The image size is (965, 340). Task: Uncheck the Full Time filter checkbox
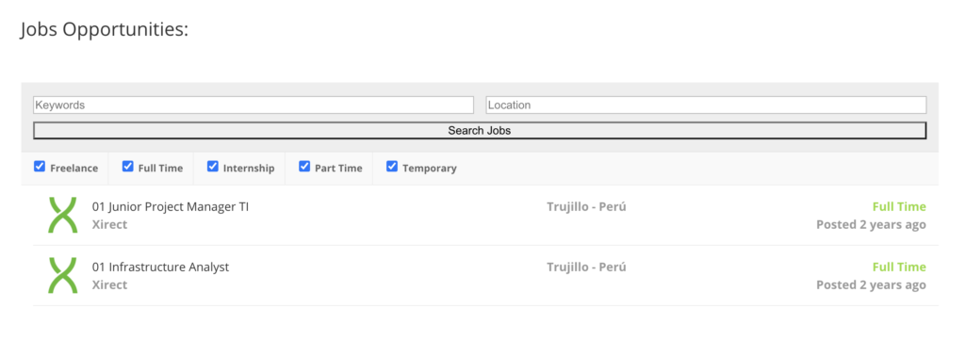click(127, 167)
